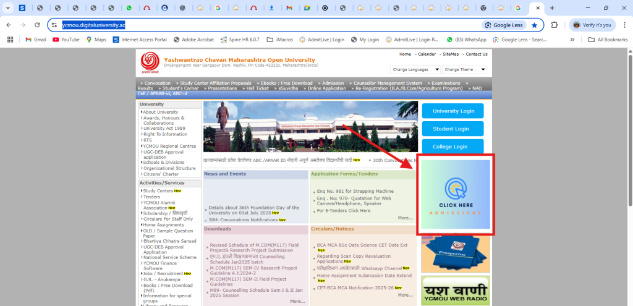Open Google Lens from the address bar

pos(504,25)
